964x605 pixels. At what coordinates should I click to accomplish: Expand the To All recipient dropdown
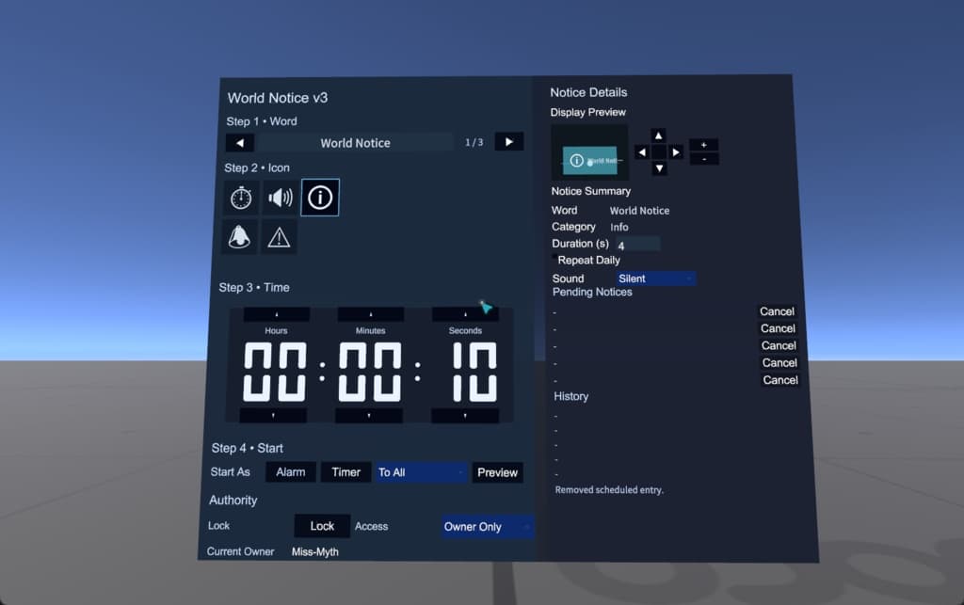pos(421,472)
